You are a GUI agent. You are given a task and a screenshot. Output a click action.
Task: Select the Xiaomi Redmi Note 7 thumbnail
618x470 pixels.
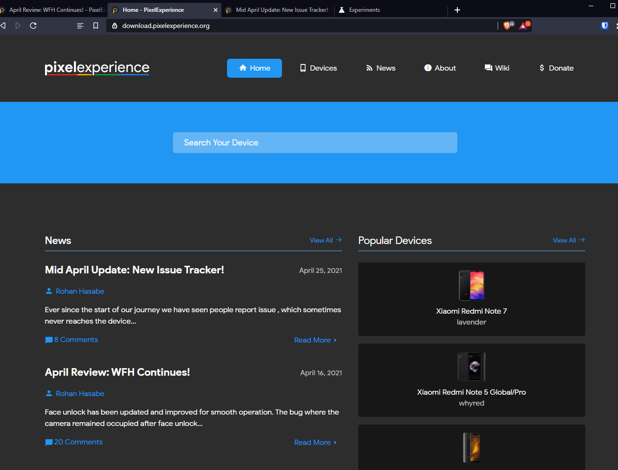(471, 285)
